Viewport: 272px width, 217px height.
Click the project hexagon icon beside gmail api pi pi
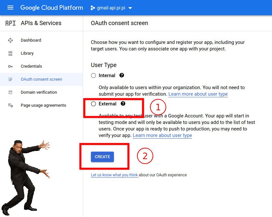coord(93,8)
